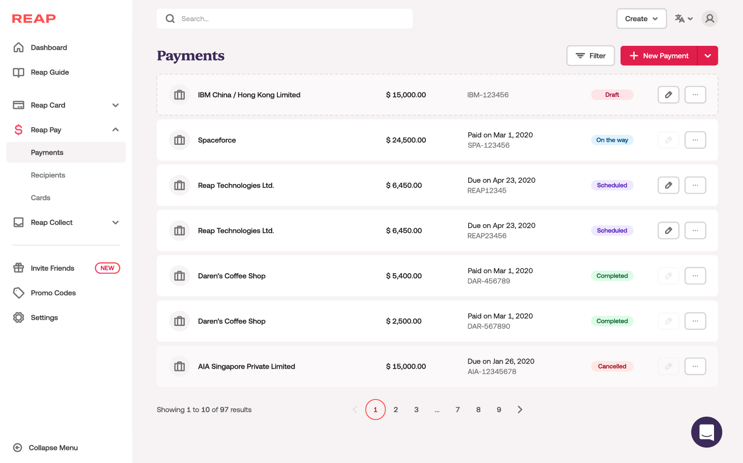
Task: Go to pagination page 7
Action: click(457, 409)
